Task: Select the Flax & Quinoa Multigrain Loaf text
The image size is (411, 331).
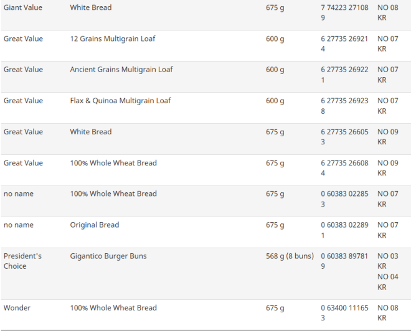Action: [x=120, y=101]
